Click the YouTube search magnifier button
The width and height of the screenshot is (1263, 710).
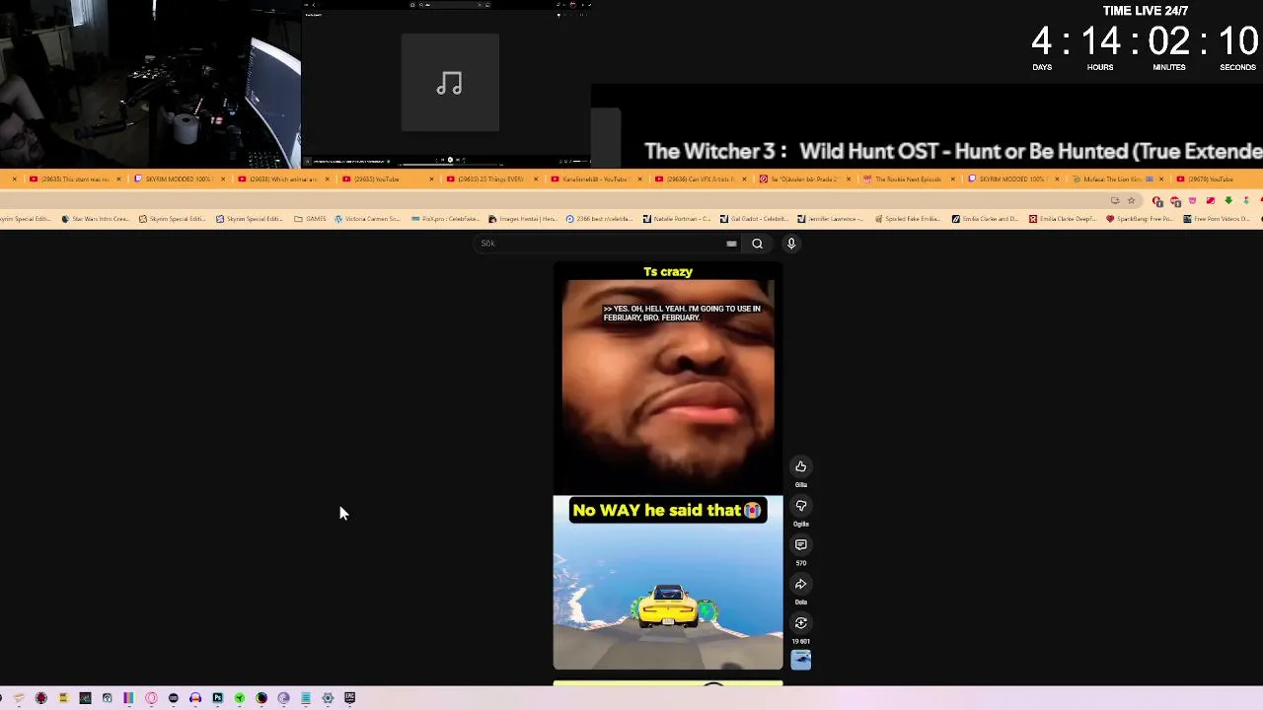click(x=757, y=244)
